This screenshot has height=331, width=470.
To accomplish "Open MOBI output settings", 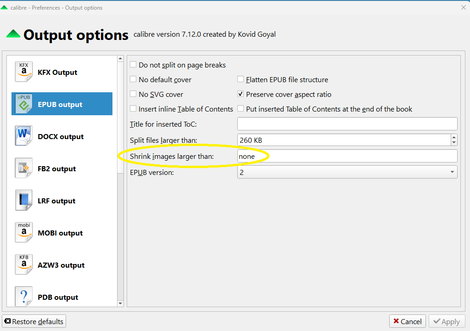I will tap(62, 232).
